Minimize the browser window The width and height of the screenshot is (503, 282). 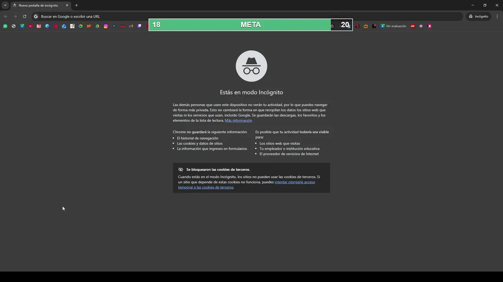(472, 5)
